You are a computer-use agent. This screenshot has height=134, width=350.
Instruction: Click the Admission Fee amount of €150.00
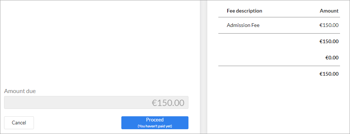tap(329, 25)
